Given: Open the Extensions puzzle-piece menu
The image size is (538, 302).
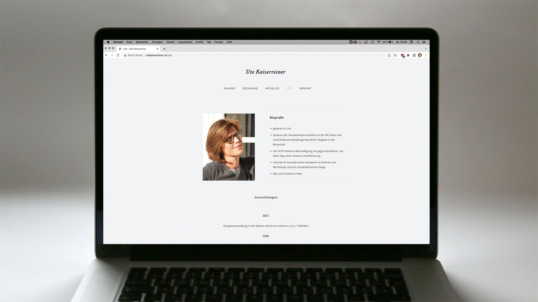Looking at the screenshot, I should (x=408, y=55).
